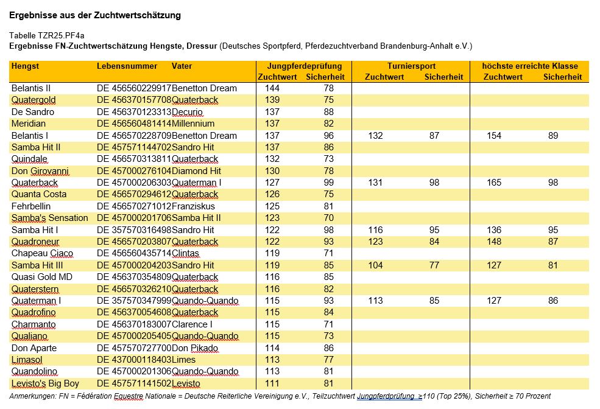
Task: Click underlined 'Jungpferdprüfung ≥' in the footnote
Action: click(x=389, y=396)
